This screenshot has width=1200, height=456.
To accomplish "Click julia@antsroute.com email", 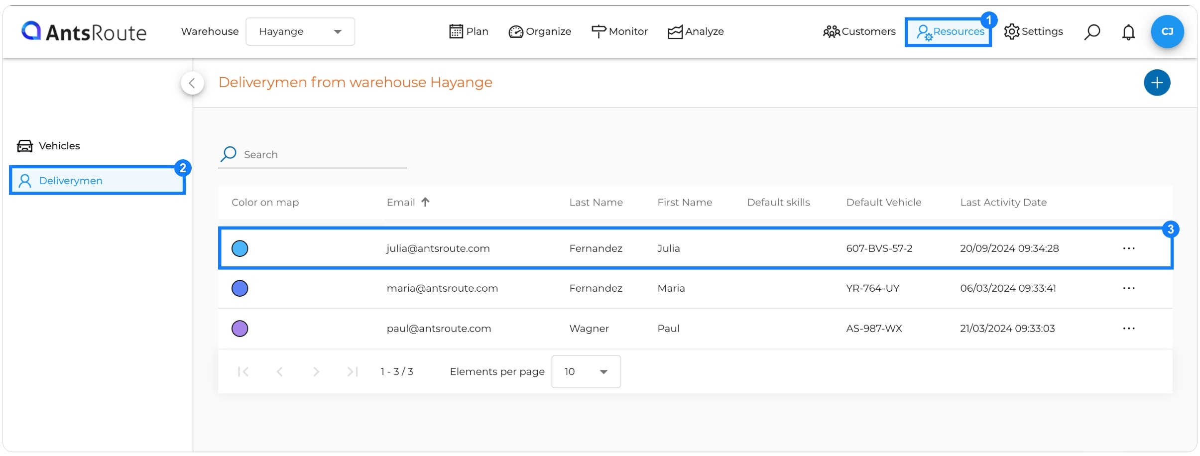I will [x=438, y=248].
